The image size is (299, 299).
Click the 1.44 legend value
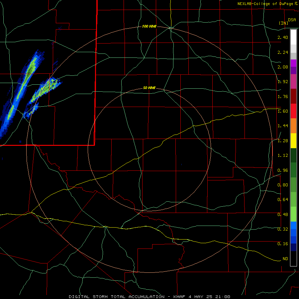coord(283,126)
